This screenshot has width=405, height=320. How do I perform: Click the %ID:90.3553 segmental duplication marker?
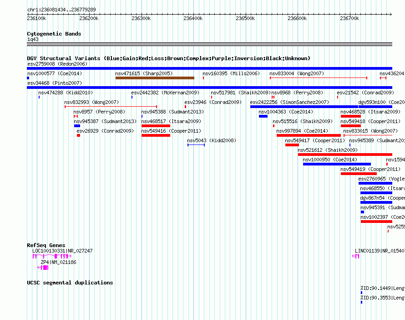click(361, 302)
